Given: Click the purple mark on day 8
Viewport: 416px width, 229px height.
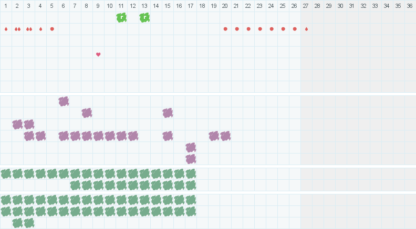Looking at the screenshot, I should click(x=87, y=113).
